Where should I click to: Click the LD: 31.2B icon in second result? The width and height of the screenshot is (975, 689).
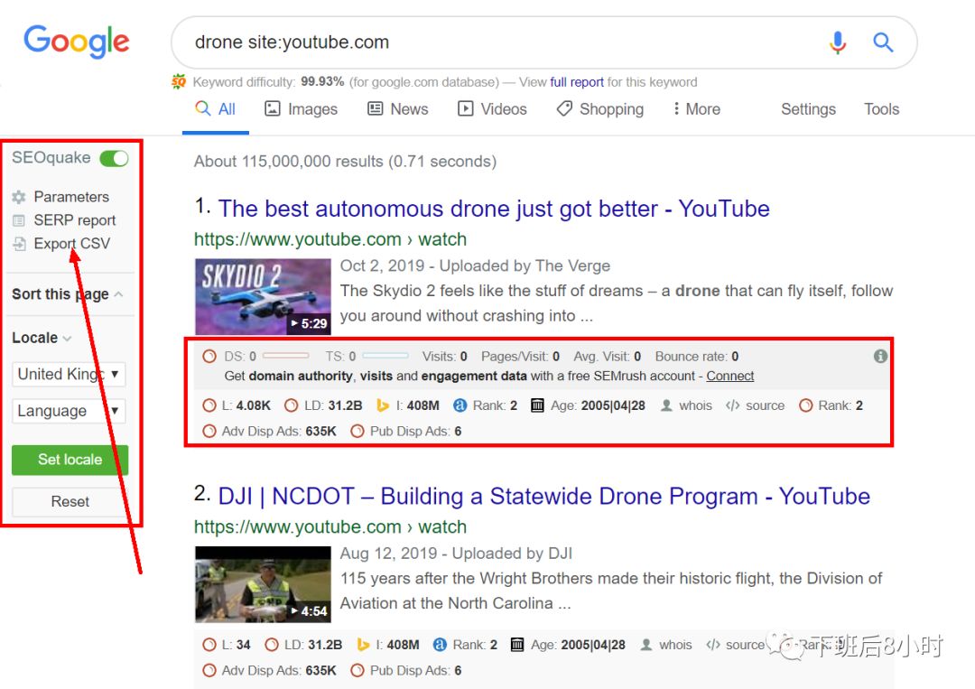[x=271, y=645]
